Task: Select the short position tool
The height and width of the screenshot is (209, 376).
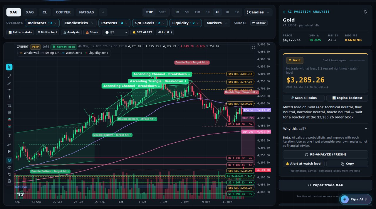Action: tap(9, 126)
